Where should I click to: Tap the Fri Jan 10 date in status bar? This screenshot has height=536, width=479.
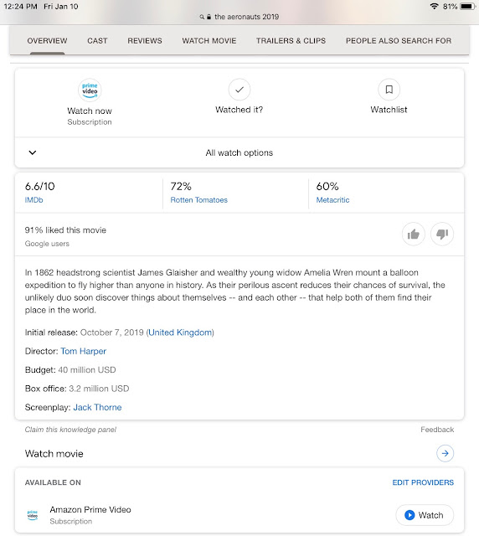click(61, 7)
